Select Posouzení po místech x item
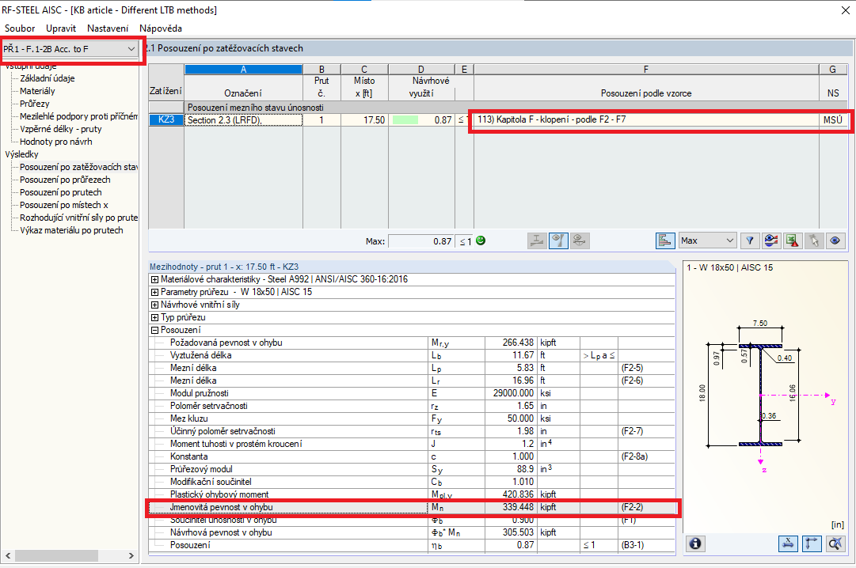This screenshot has width=856, height=568. 64,205
